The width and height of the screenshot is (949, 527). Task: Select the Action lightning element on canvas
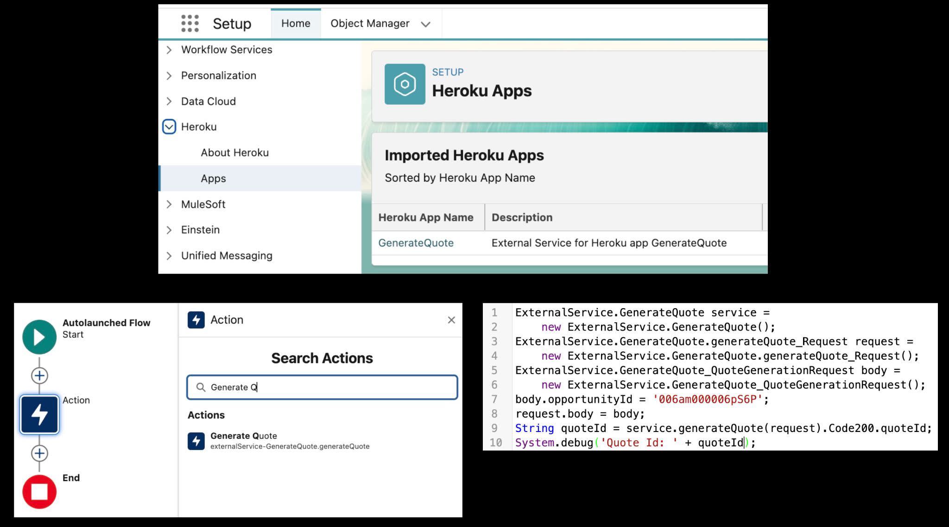(39, 414)
